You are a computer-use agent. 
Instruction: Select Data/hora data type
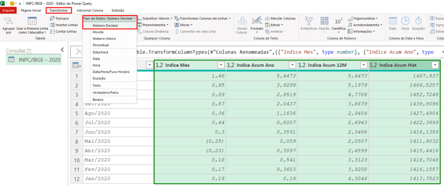tap(100, 52)
